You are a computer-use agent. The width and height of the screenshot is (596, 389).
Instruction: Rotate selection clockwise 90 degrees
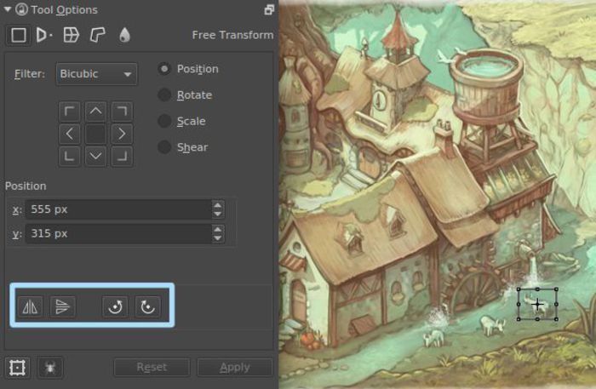(x=147, y=306)
